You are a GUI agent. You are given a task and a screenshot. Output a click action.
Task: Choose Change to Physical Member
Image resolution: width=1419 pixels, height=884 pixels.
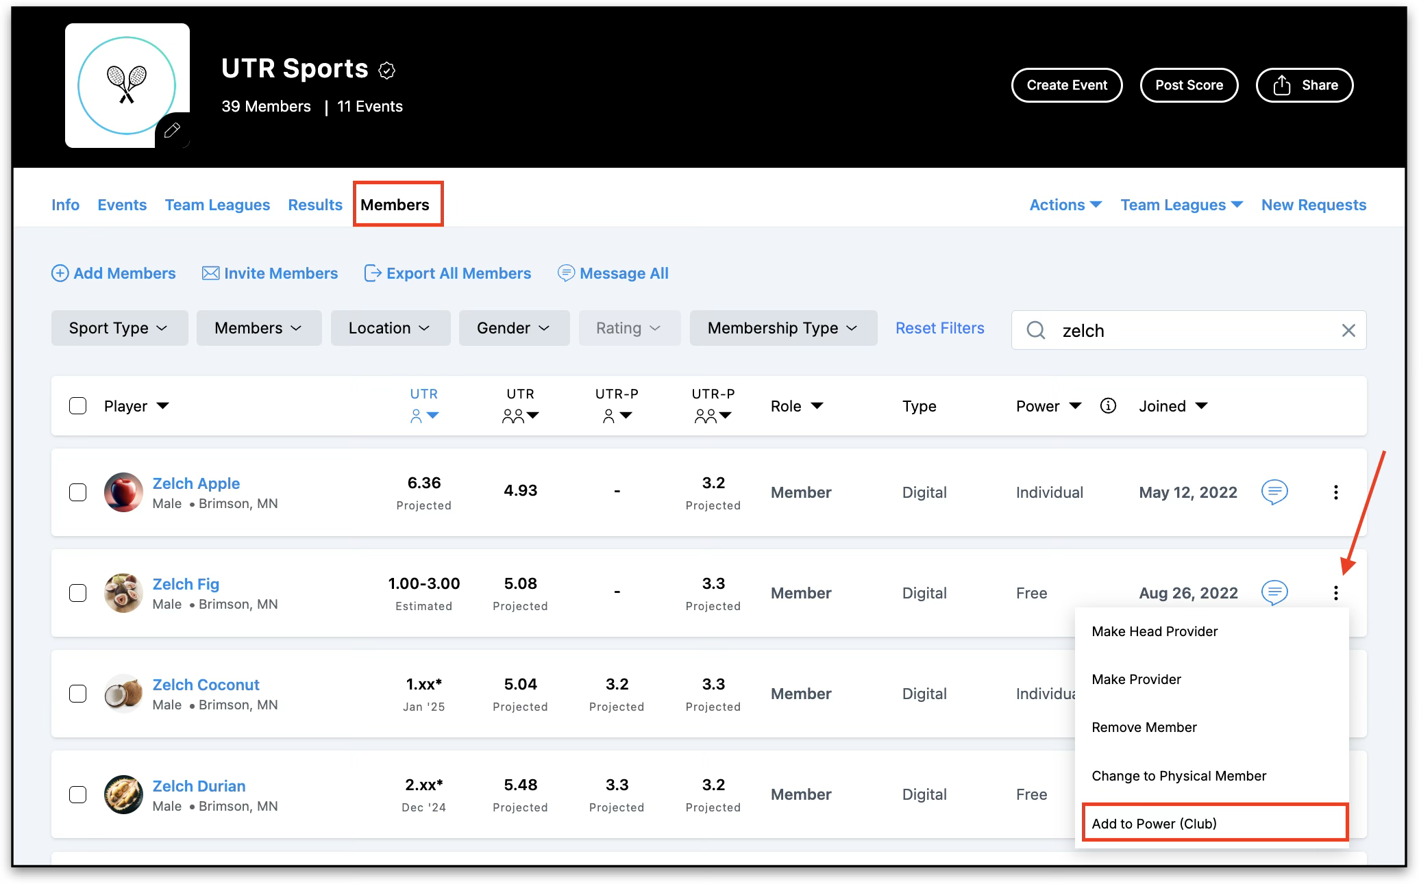[1211, 776]
